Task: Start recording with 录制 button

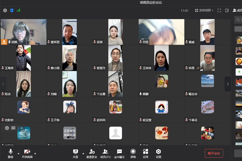Action: click(133, 153)
